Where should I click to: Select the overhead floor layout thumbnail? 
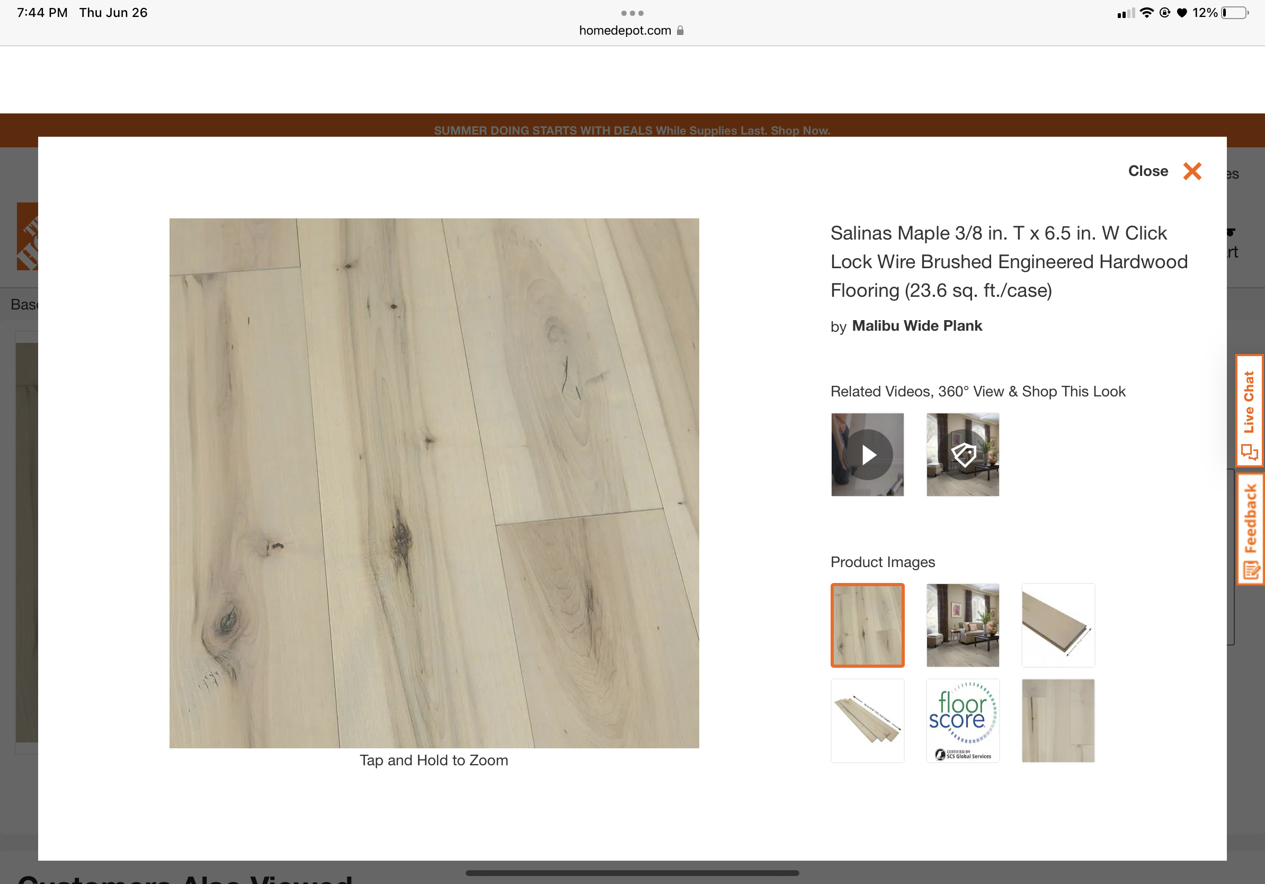click(x=1058, y=720)
